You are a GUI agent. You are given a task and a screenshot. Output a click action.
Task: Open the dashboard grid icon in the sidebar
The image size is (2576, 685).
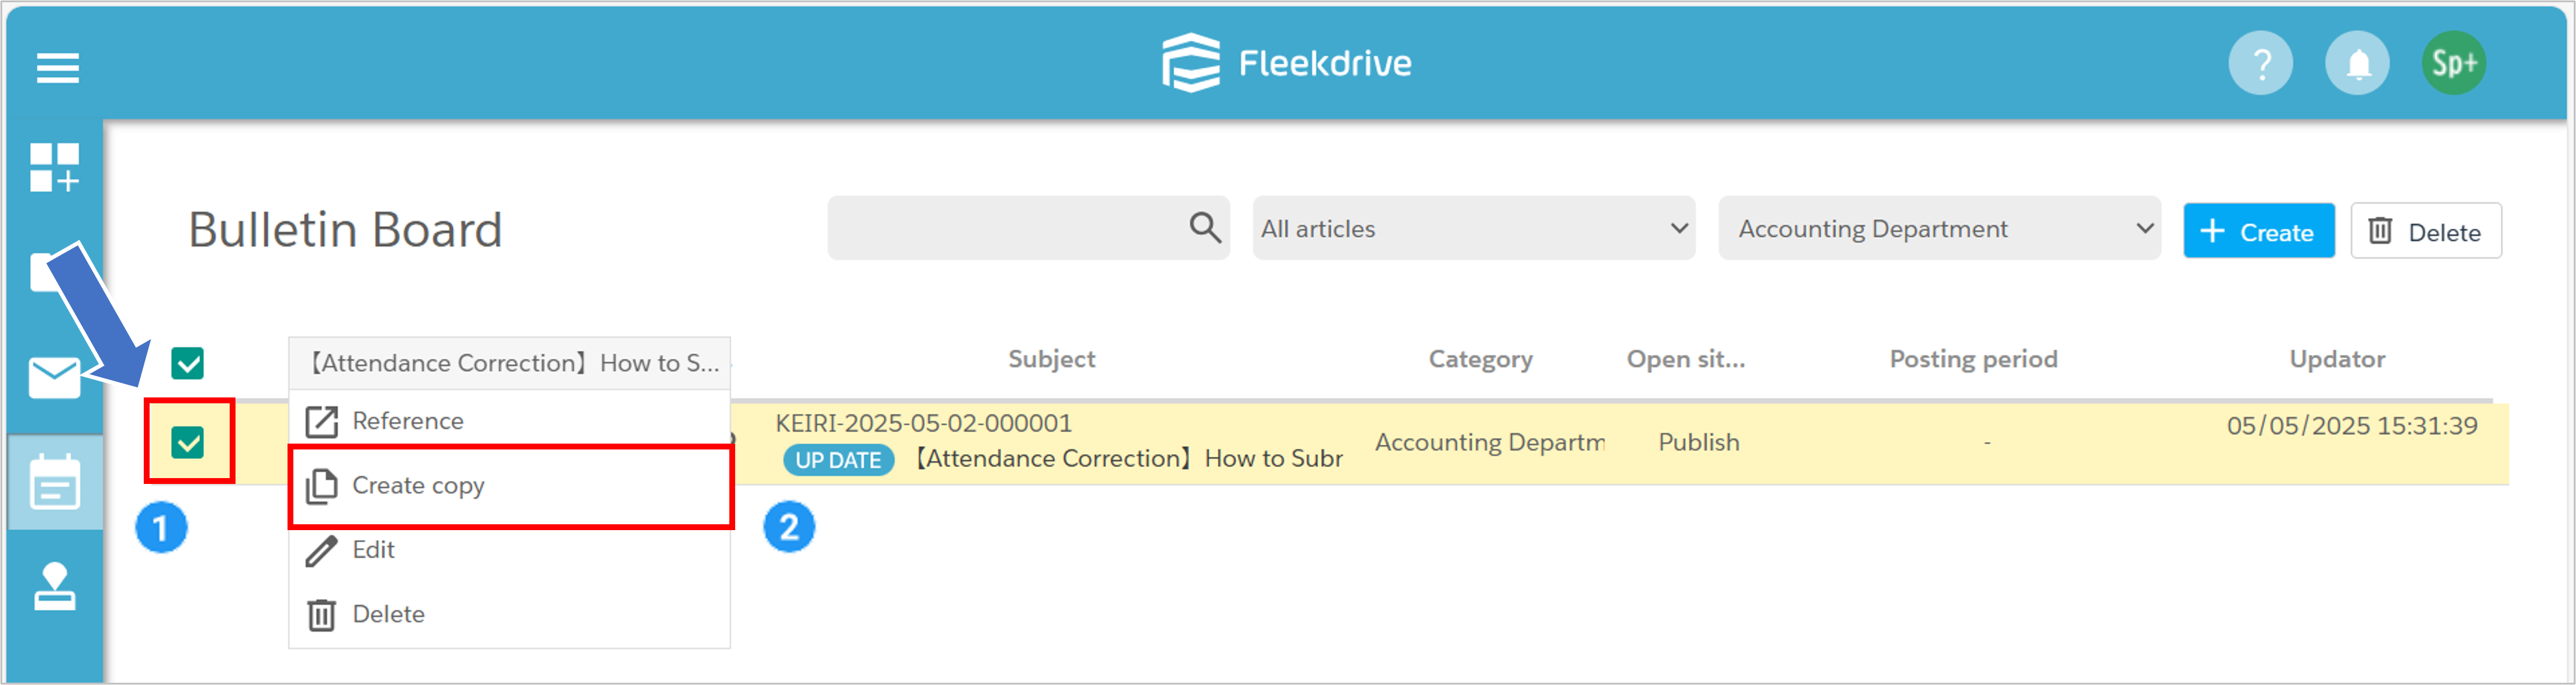[54, 167]
